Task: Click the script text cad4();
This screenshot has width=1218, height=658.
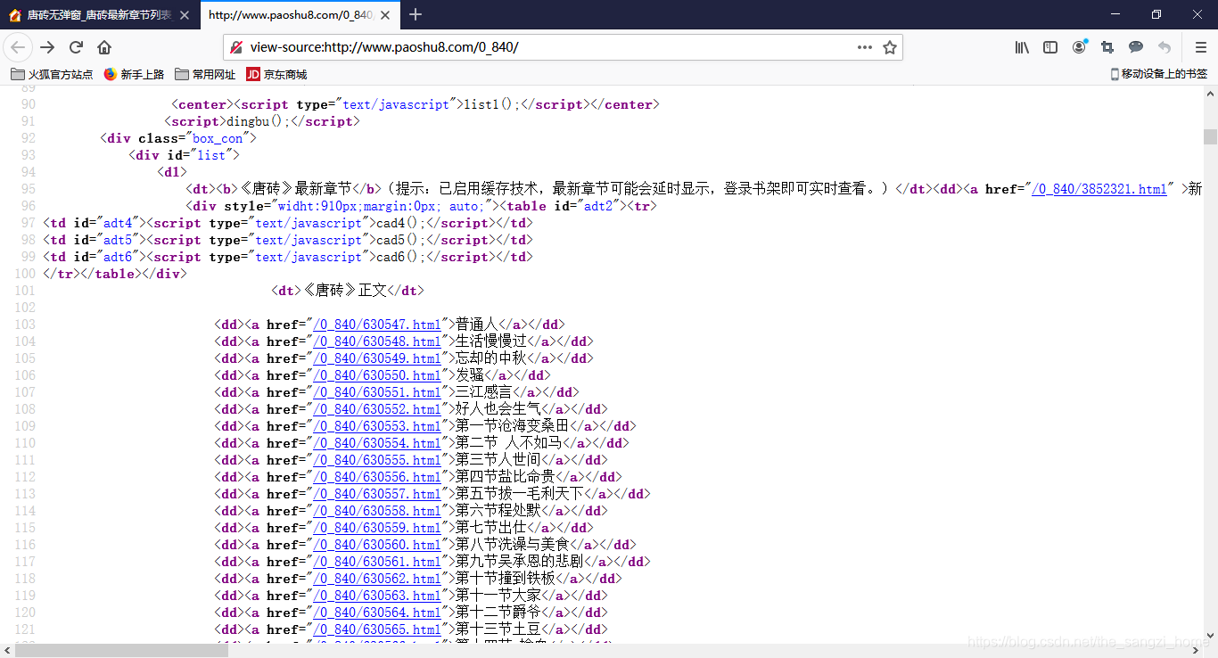Action: (404, 223)
